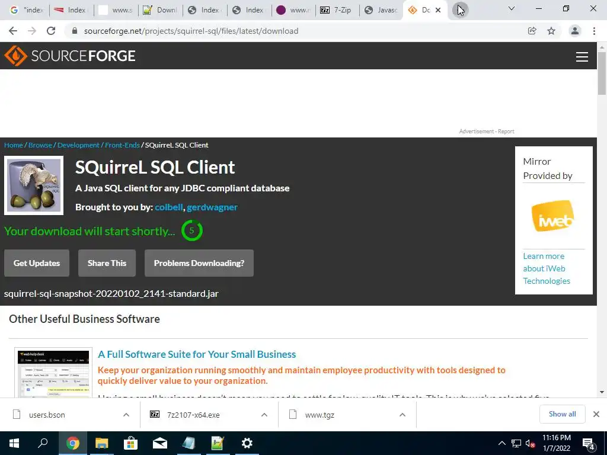Viewport: 607px width, 455px height.
Task: Click the padlock site info icon
Action: [75, 31]
